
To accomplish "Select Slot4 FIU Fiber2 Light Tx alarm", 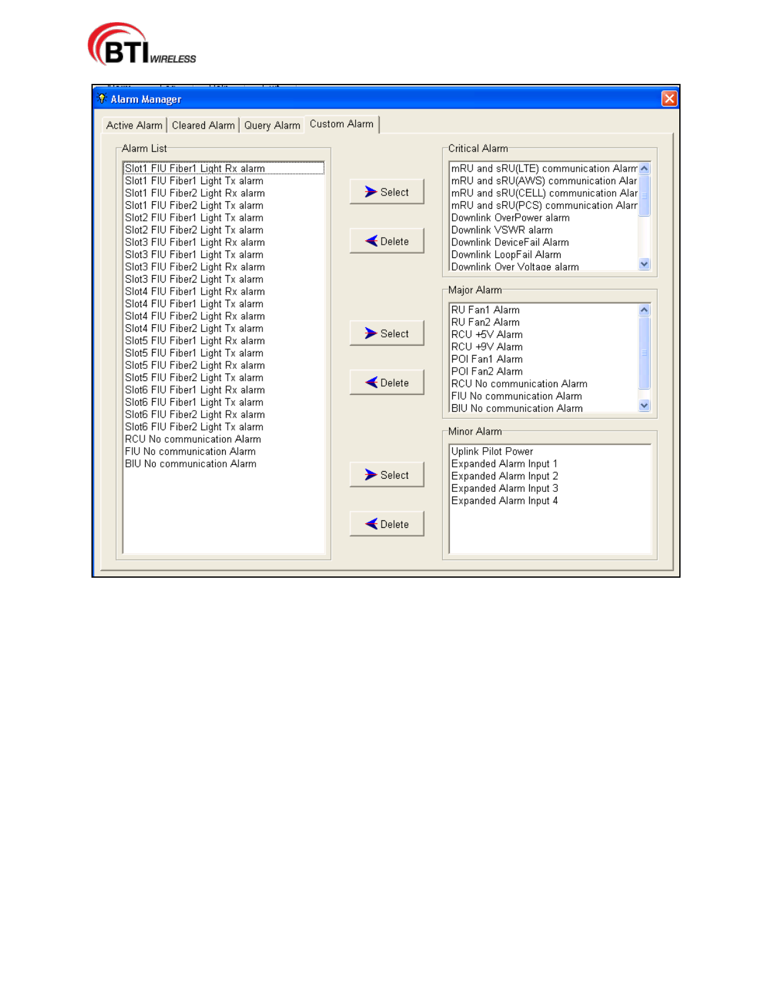I will point(224,329).
